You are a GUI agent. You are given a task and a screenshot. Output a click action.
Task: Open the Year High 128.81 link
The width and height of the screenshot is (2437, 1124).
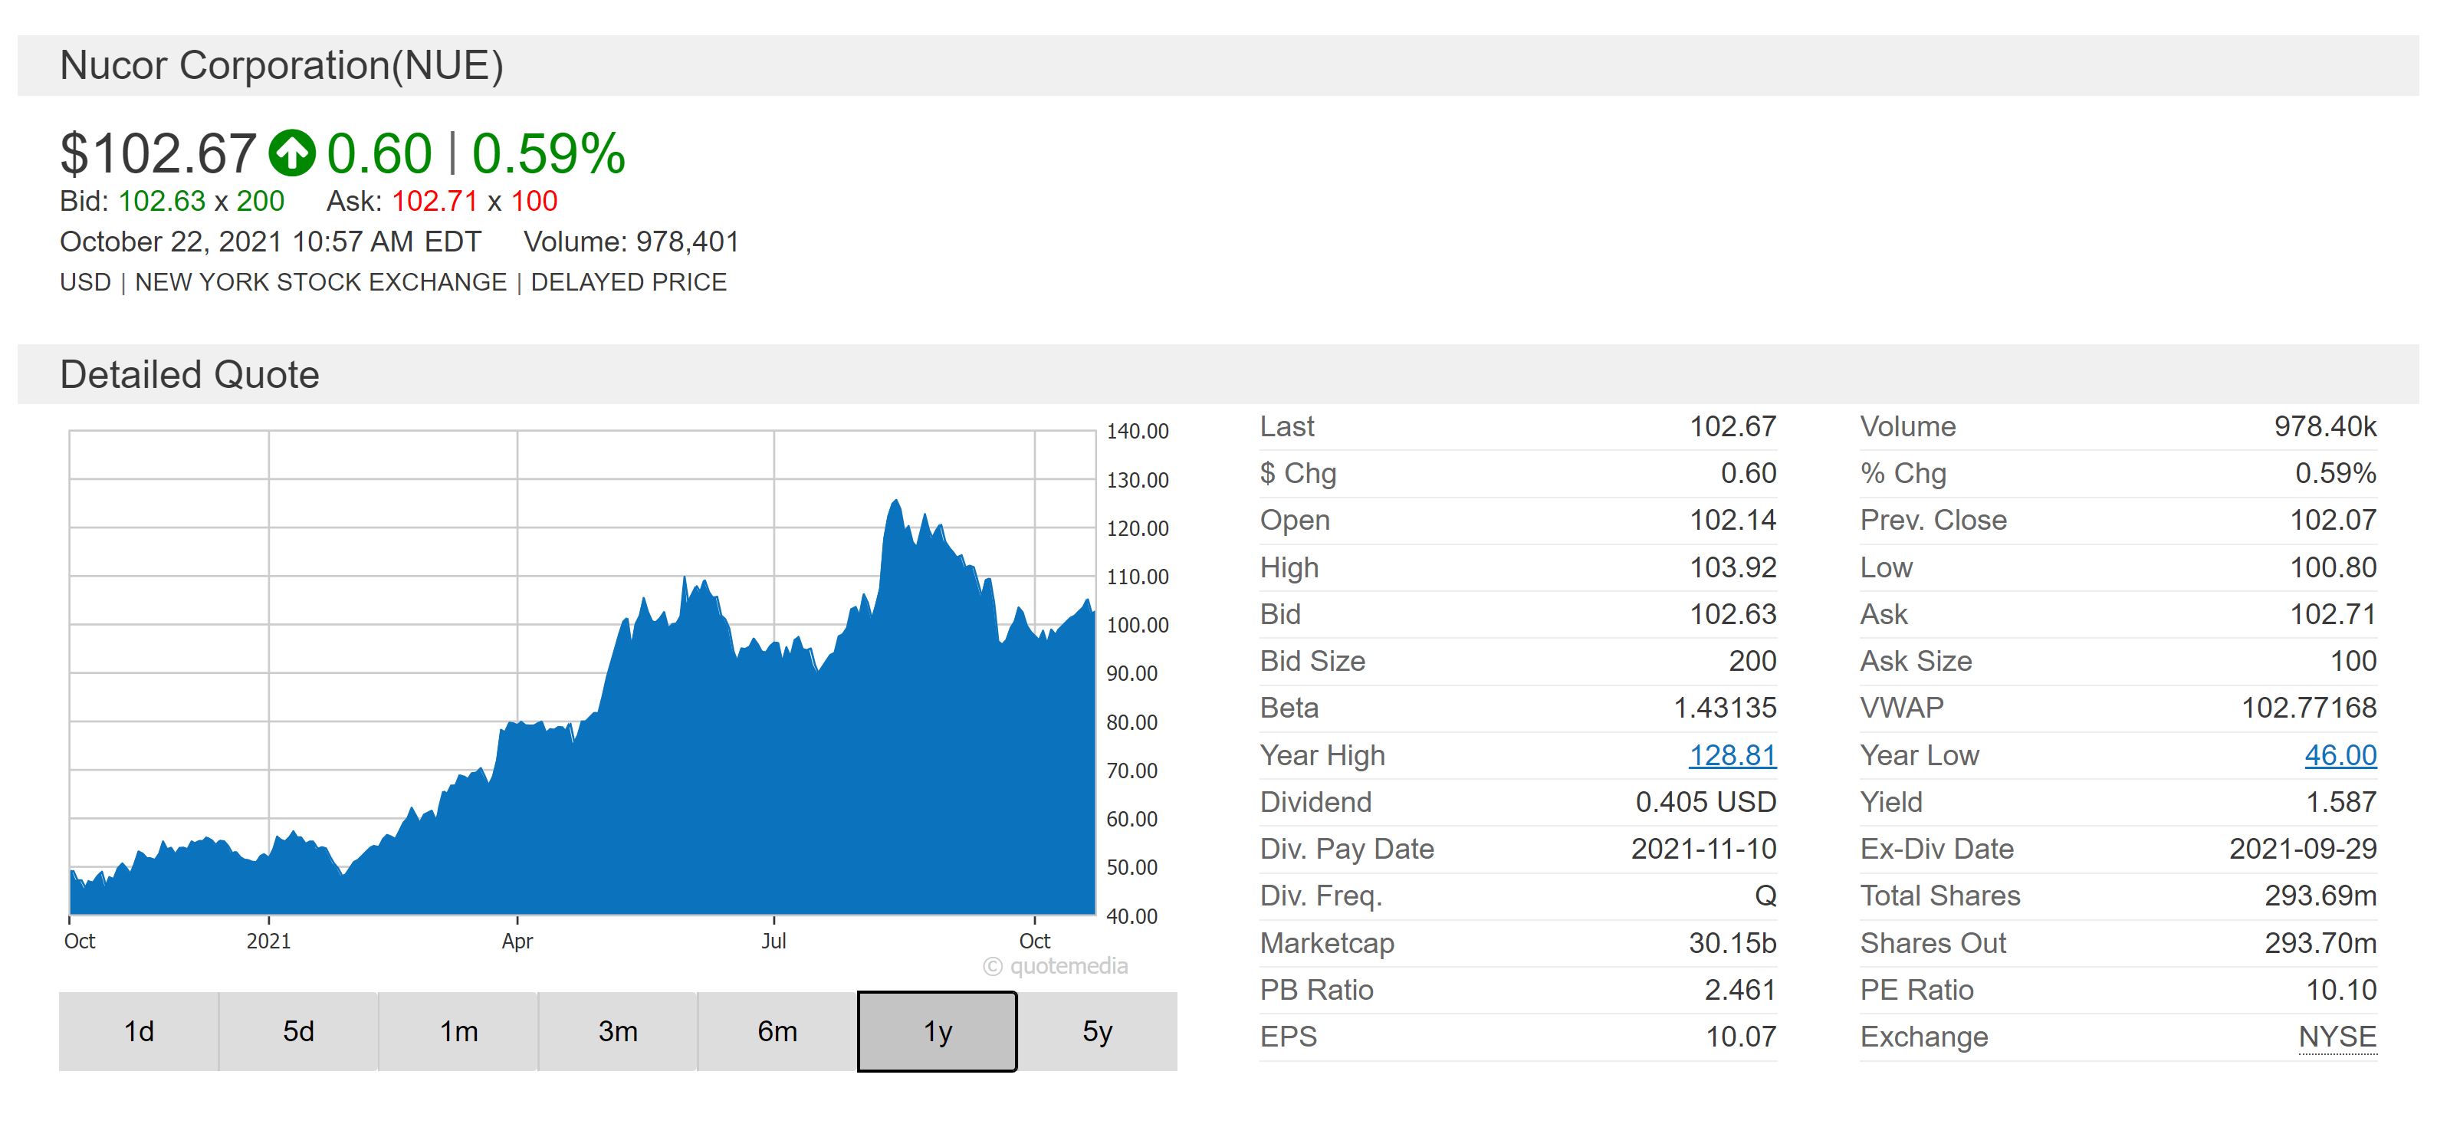click(x=1733, y=755)
